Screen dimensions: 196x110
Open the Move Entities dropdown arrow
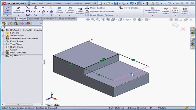(x=142, y=8)
